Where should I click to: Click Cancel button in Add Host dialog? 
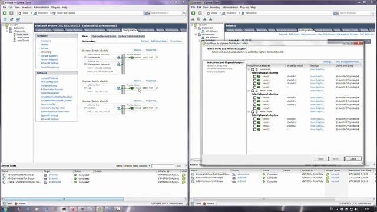[353, 158]
